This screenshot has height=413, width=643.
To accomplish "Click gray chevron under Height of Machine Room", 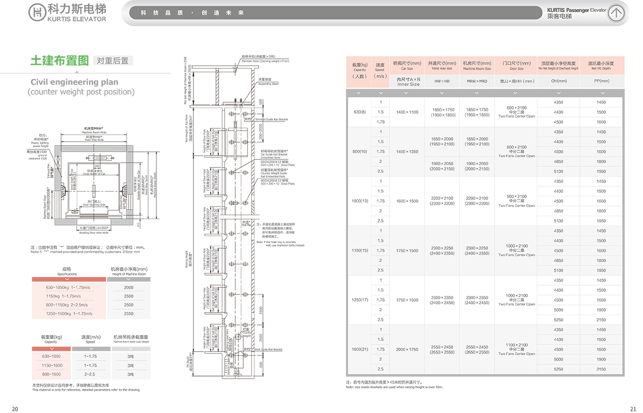I will coord(129,280).
